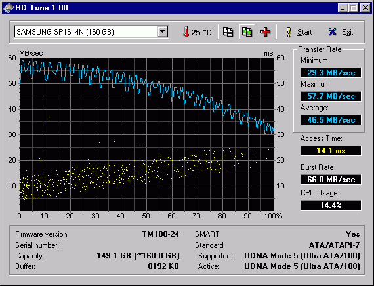Click the Supported UDMA Mode 5 value
374x286 pixels.
click(x=302, y=256)
